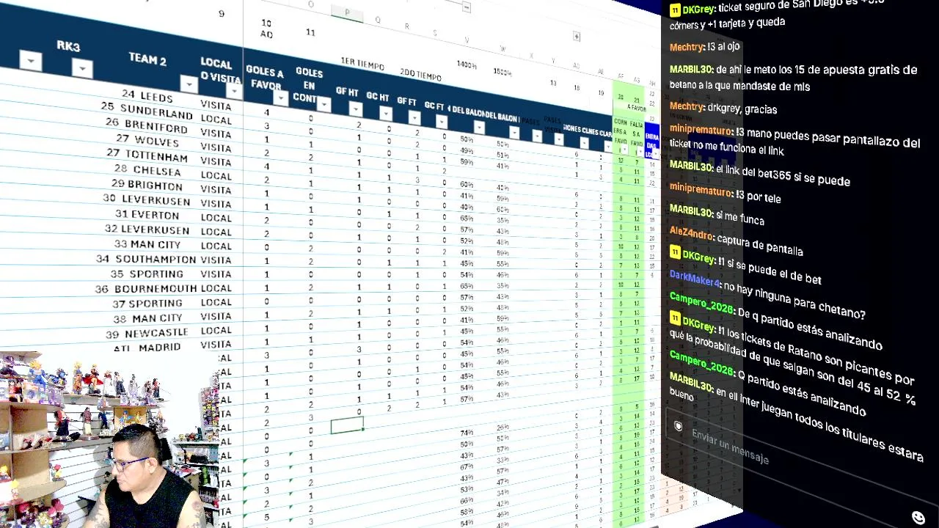Open the RK3 column filter dropdown

click(x=82, y=69)
